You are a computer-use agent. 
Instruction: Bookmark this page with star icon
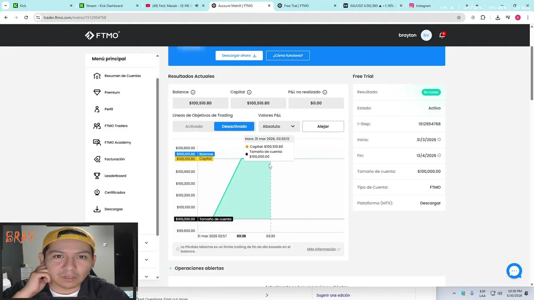[x=459, y=17]
